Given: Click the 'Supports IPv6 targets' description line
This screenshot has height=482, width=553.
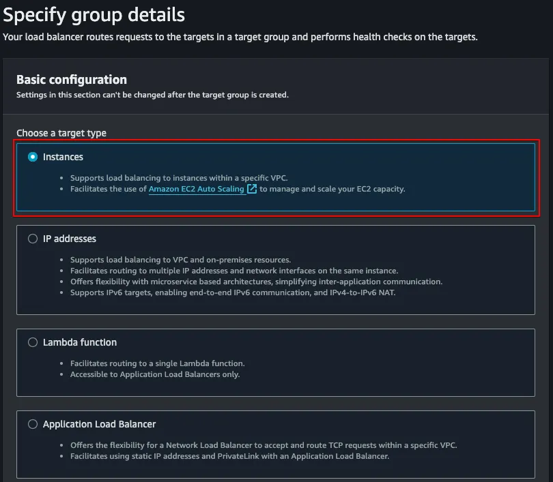Looking at the screenshot, I should 233,292.
